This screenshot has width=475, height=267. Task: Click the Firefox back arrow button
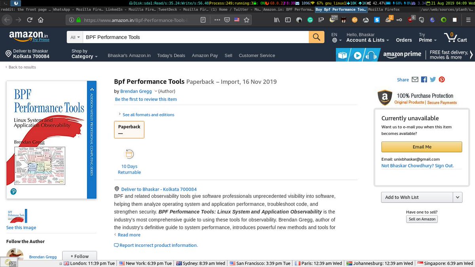click(x=7, y=19)
